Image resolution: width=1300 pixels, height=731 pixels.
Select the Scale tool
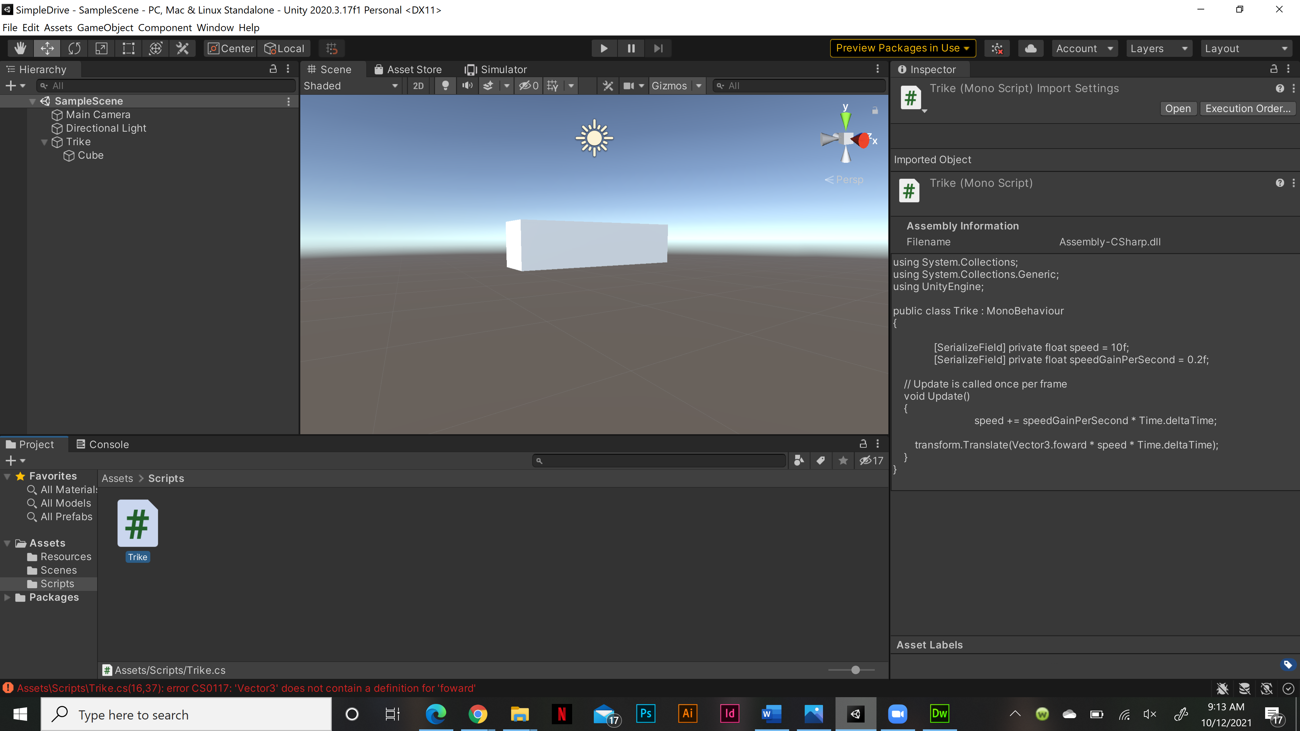[x=102, y=48]
